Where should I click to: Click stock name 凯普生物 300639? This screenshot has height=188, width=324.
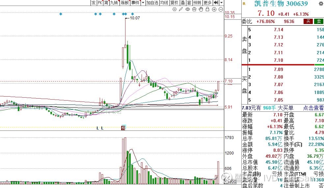pyautogui.click(x=281, y=4)
